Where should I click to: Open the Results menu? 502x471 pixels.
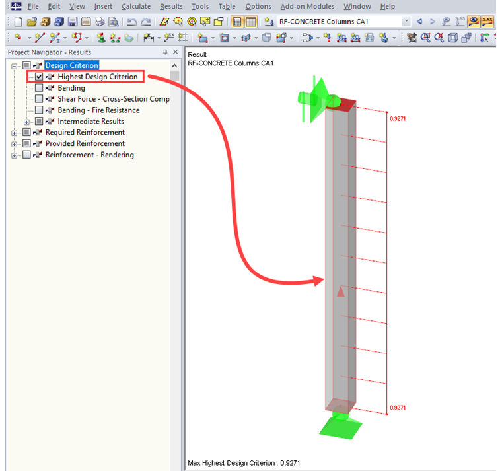pyautogui.click(x=171, y=7)
